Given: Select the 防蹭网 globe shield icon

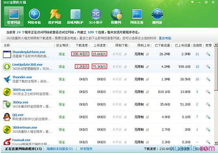Looking at the screenshot, I should (x=116, y=16).
